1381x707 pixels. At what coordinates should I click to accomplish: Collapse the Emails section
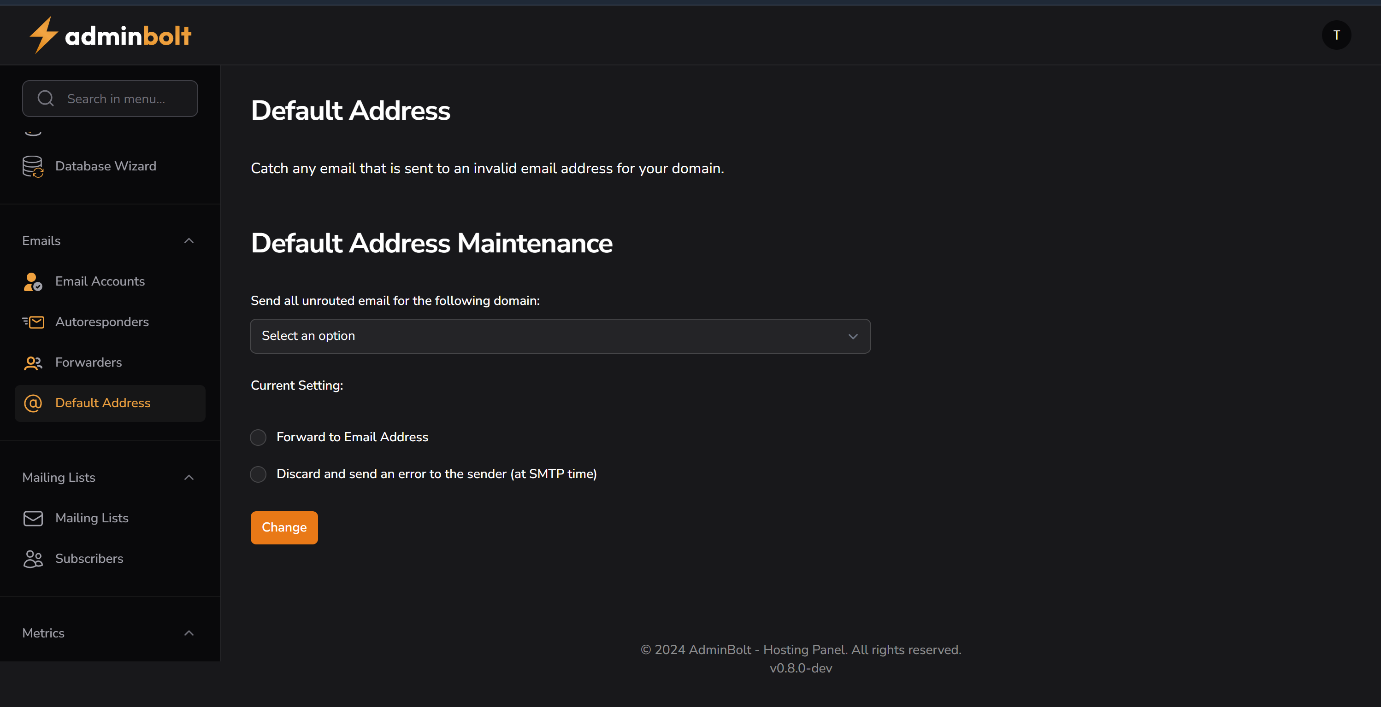coord(188,240)
